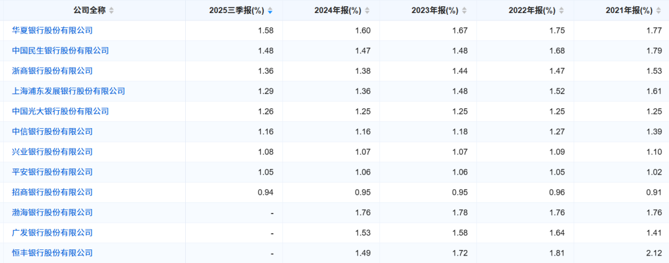Image resolution: width=669 pixels, height=263 pixels.
Task: Click sort icon beside 2023年报(%) header
Action: pyautogui.click(x=465, y=11)
